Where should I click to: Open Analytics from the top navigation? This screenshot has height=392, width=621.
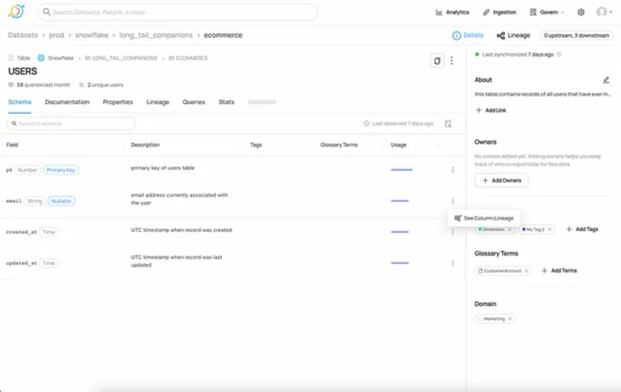[452, 12]
